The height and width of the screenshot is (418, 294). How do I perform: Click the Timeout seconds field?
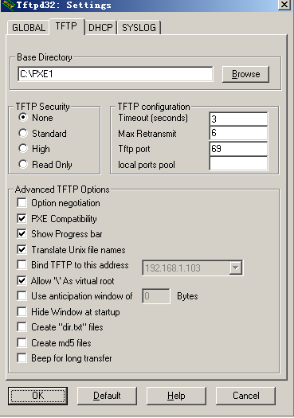[238, 119]
